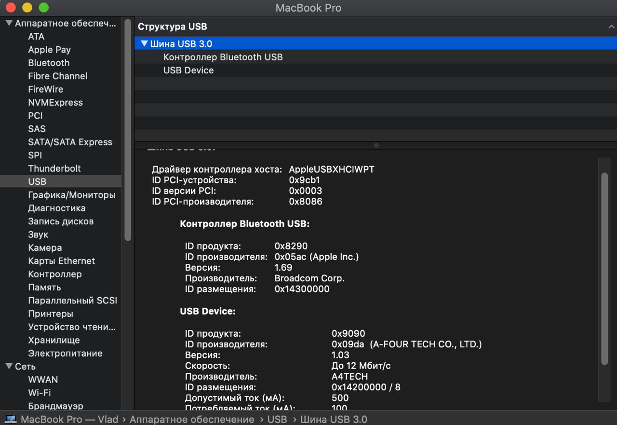Click location ID 0x14300000
Image resolution: width=617 pixels, height=425 pixels.
[x=302, y=289]
